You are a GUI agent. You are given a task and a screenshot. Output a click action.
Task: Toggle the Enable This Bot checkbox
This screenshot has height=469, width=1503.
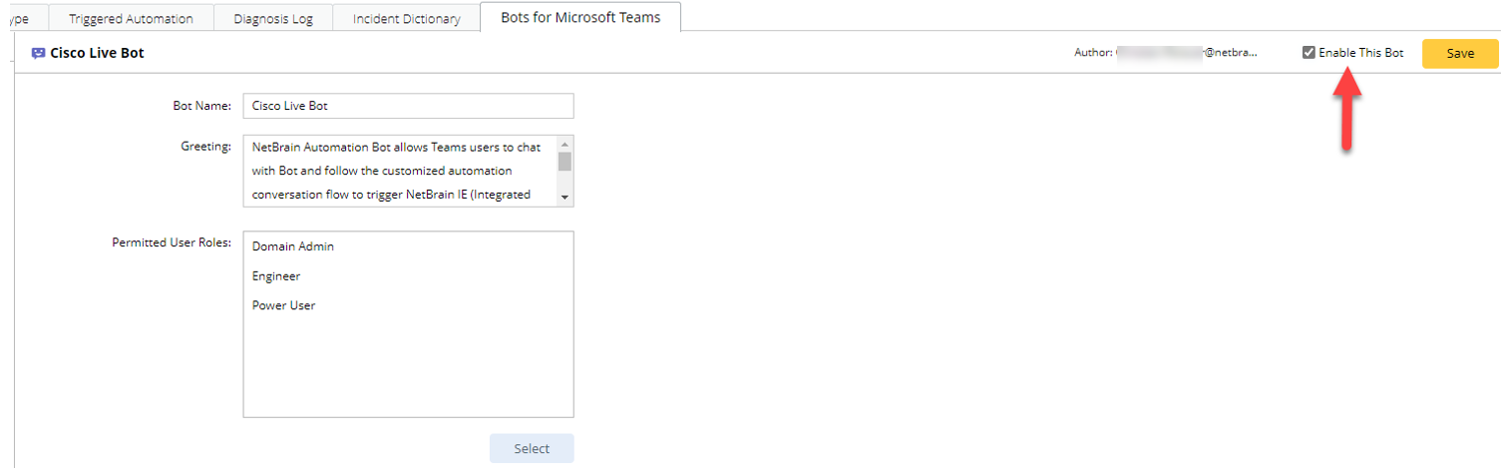coord(1309,53)
